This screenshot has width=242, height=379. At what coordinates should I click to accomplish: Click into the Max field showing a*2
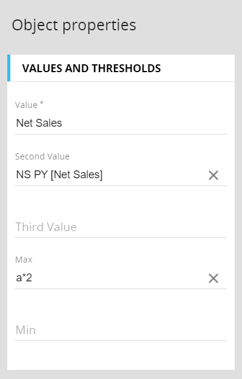tap(111, 278)
